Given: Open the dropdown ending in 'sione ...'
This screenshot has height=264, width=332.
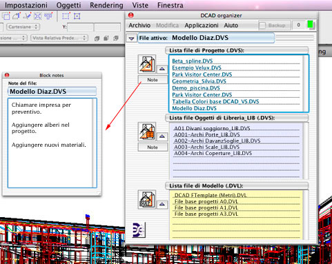Looking at the screenshot, I should point(13,38).
